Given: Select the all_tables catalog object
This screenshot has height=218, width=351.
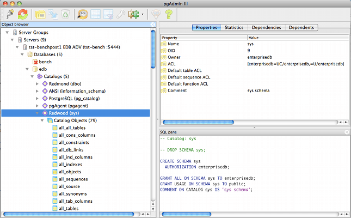Looking at the screenshot, I should coord(69,209).
